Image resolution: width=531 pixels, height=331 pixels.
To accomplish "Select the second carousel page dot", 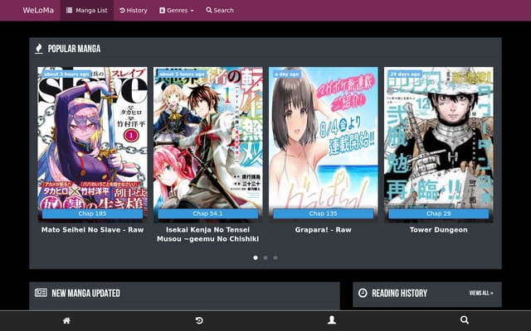I will tap(265, 257).
